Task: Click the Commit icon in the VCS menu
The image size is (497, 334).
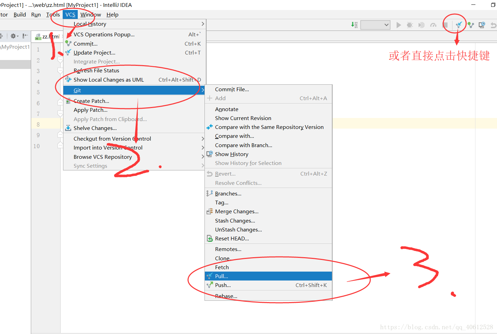Action: click(x=68, y=44)
